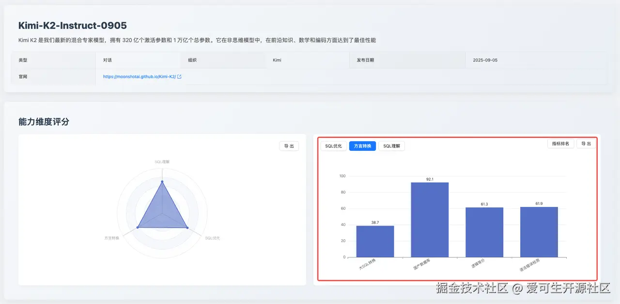Click the 类型 label cell
This screenshot has height=304, width=620.
tap(53, 60)
